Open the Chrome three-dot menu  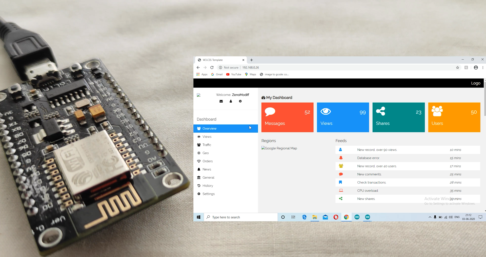click(x=483, y=67)
